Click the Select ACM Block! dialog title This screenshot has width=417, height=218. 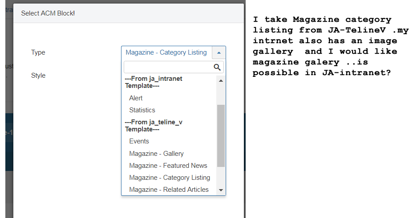pos(48,13)
